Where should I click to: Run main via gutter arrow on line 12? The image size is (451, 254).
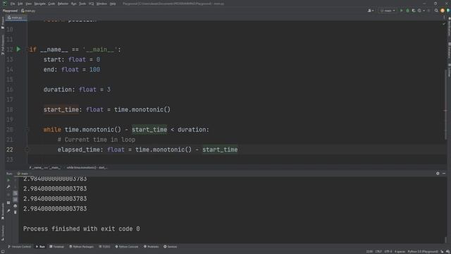tap(18, 49)
